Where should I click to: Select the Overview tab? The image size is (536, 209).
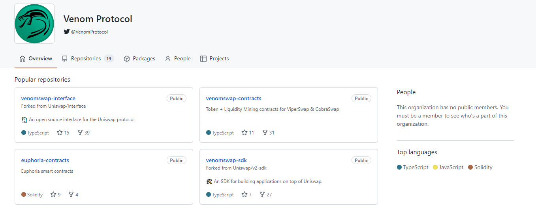pyautogui.click(x=36, y=58)
